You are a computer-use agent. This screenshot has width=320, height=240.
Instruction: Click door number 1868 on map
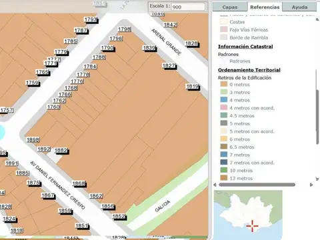[x=79, y=183]
